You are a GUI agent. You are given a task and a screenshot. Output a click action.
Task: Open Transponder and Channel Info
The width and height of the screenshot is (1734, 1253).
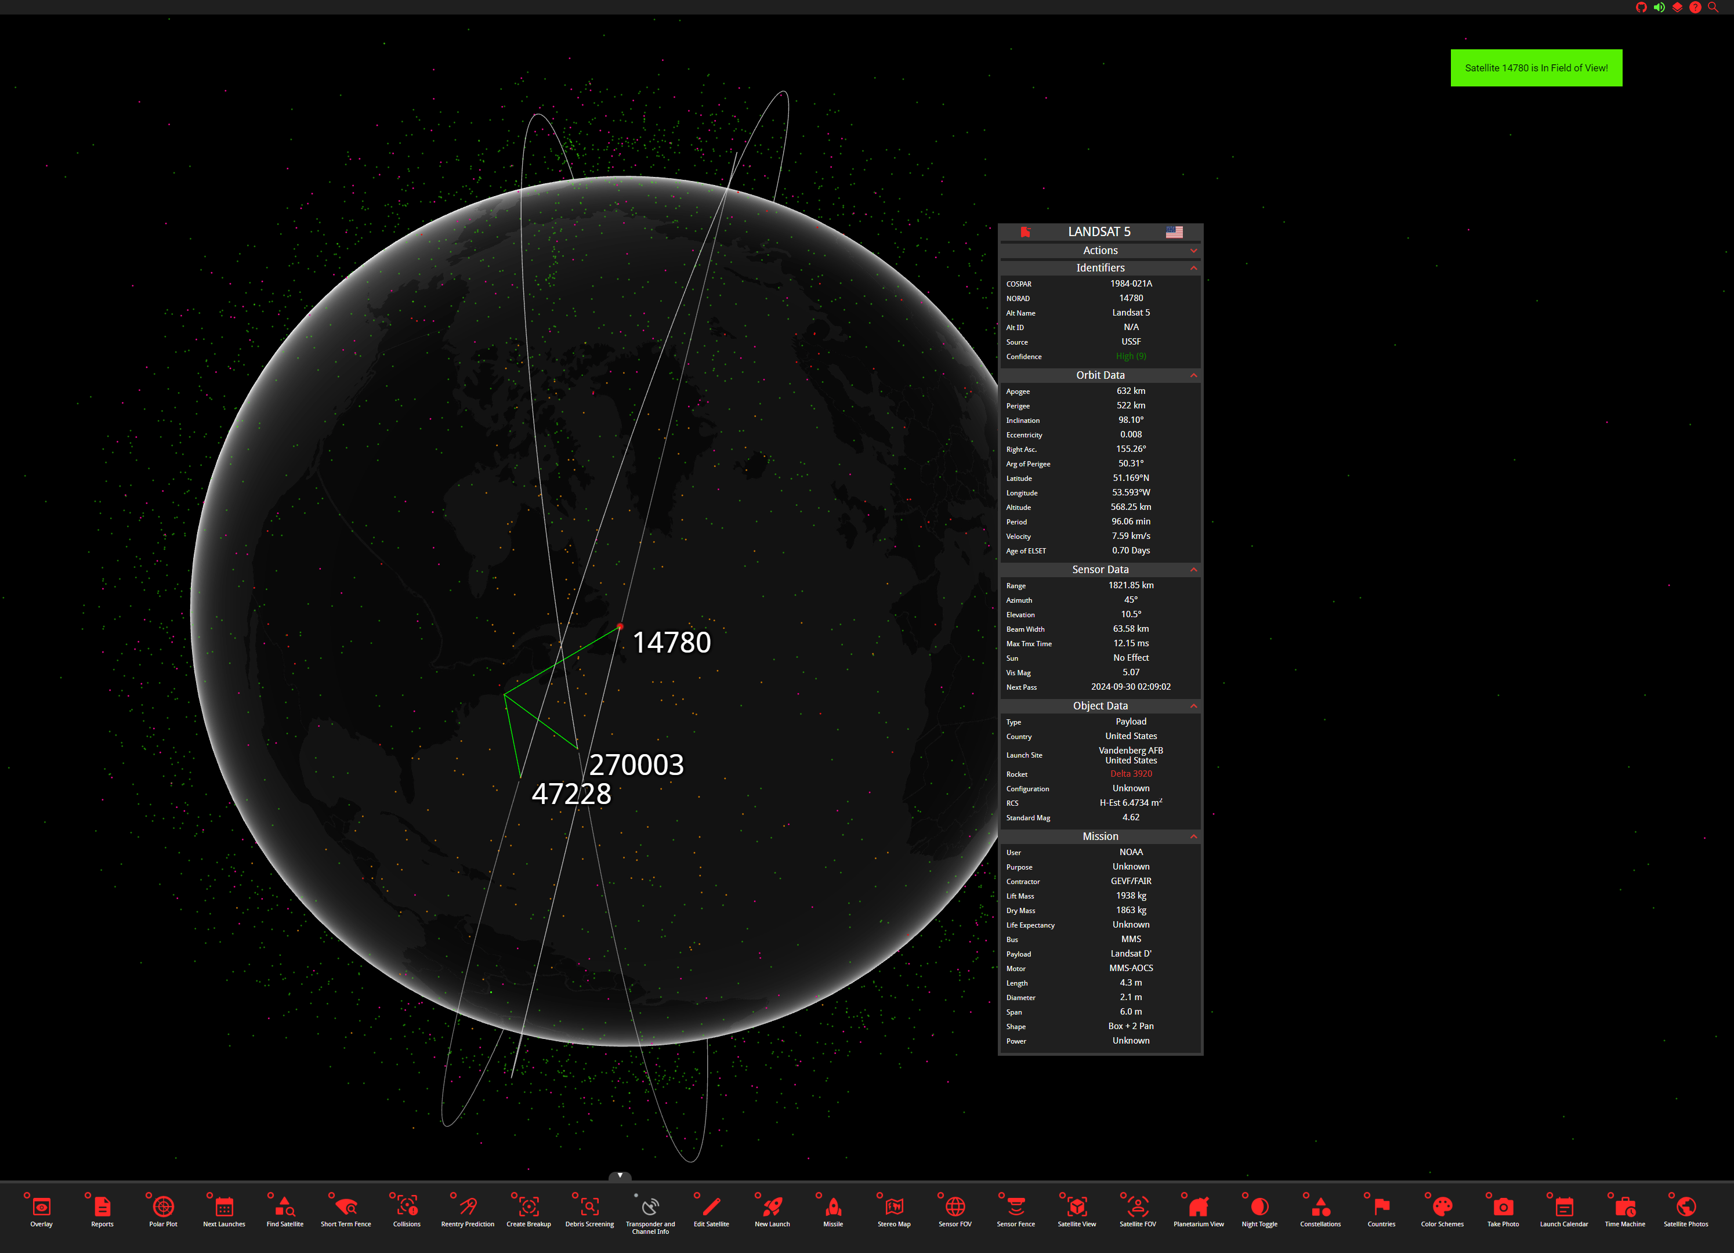[x=651, y=1214]
